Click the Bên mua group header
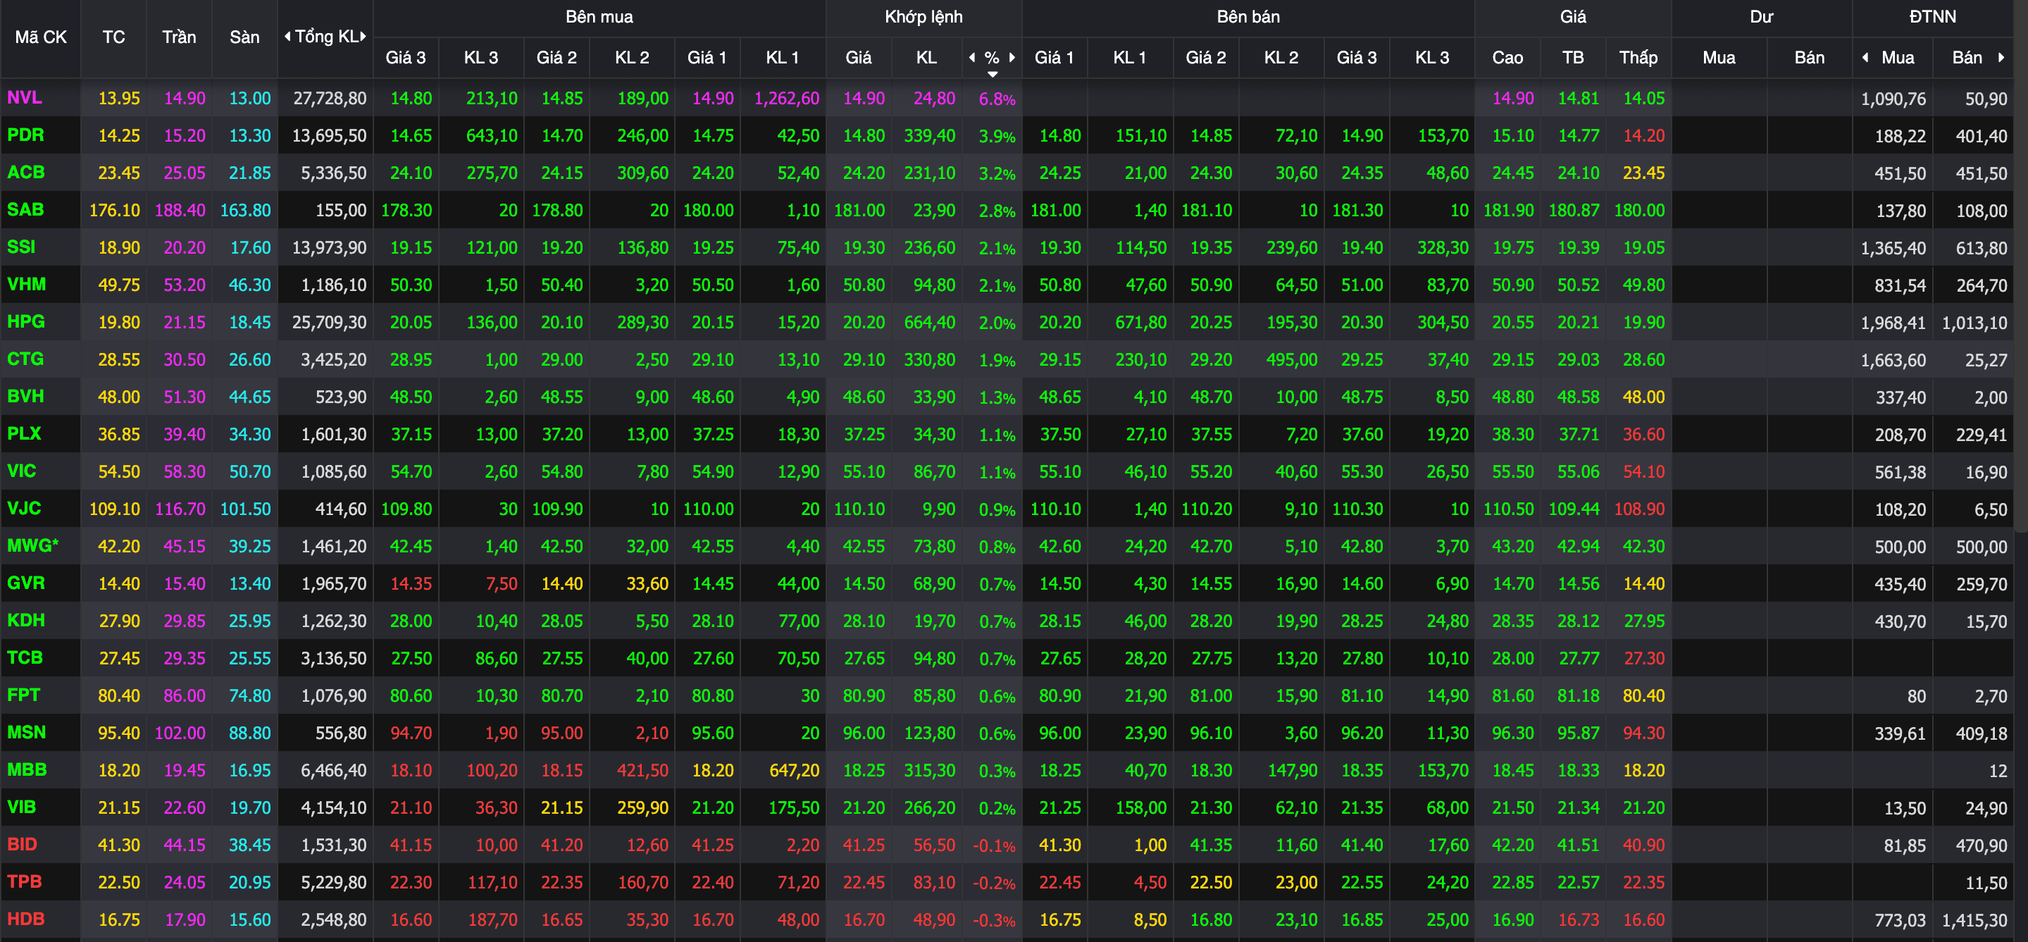This screenshot has width=2028, height=942. coord(599,16)
